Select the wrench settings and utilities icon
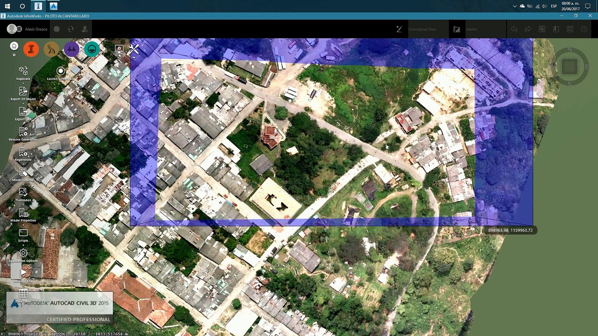 (134, 49)
